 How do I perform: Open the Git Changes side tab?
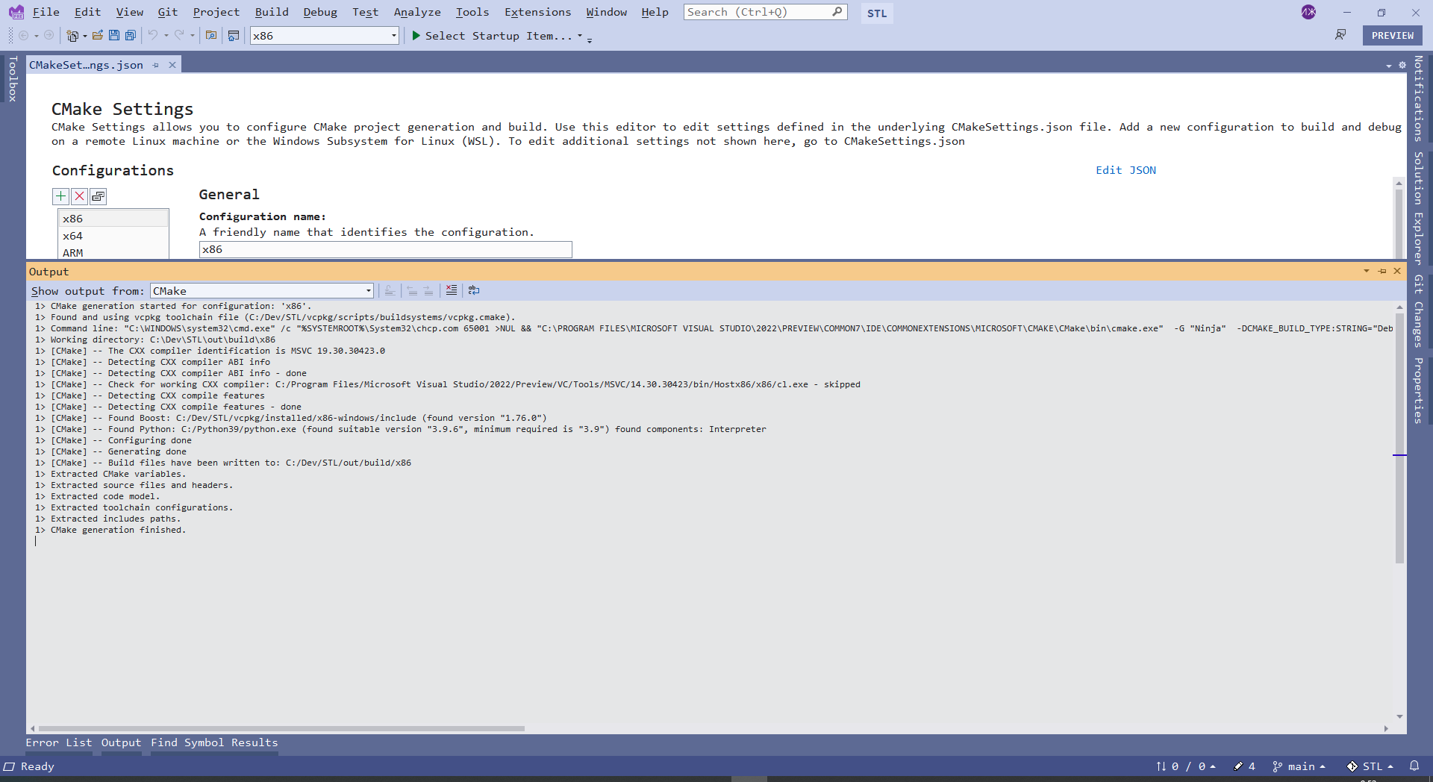click(1419, 310)
